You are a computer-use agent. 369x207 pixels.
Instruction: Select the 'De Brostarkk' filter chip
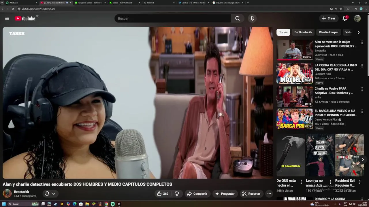[303, 32]
